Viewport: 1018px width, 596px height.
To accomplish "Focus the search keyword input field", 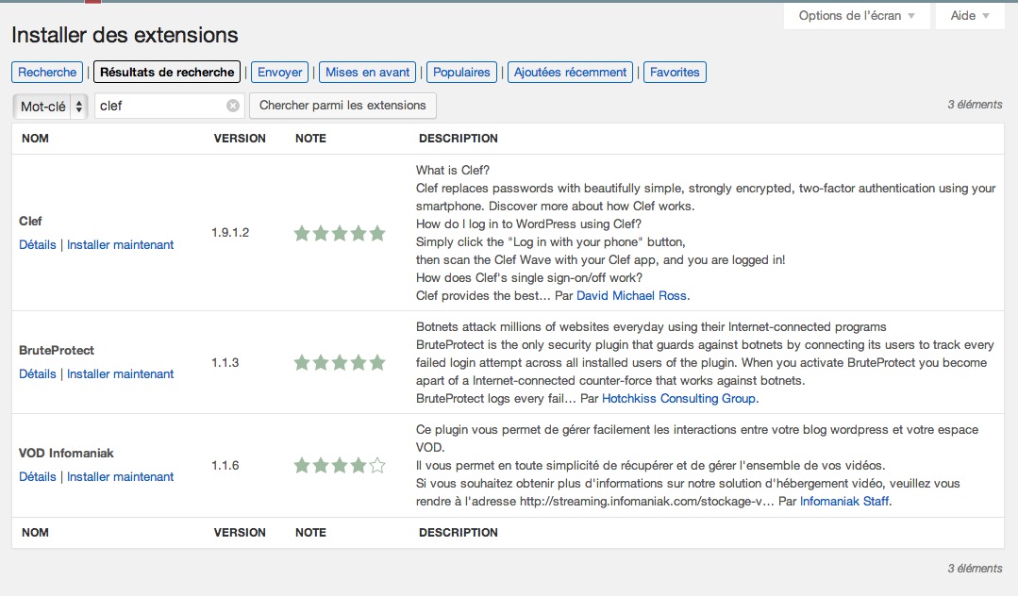I will pyautogui.click(x=160, y=106).
